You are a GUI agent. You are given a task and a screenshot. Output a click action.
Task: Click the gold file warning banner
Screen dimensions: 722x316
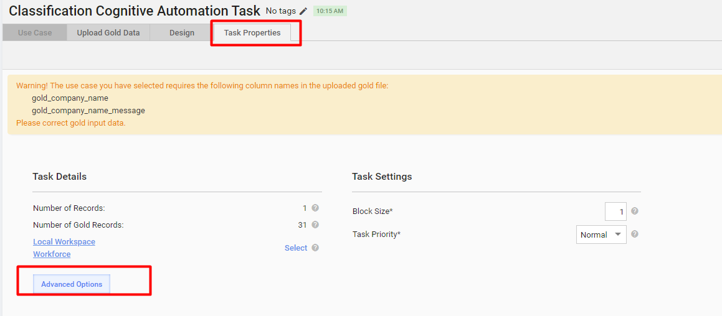coord(364,105)
